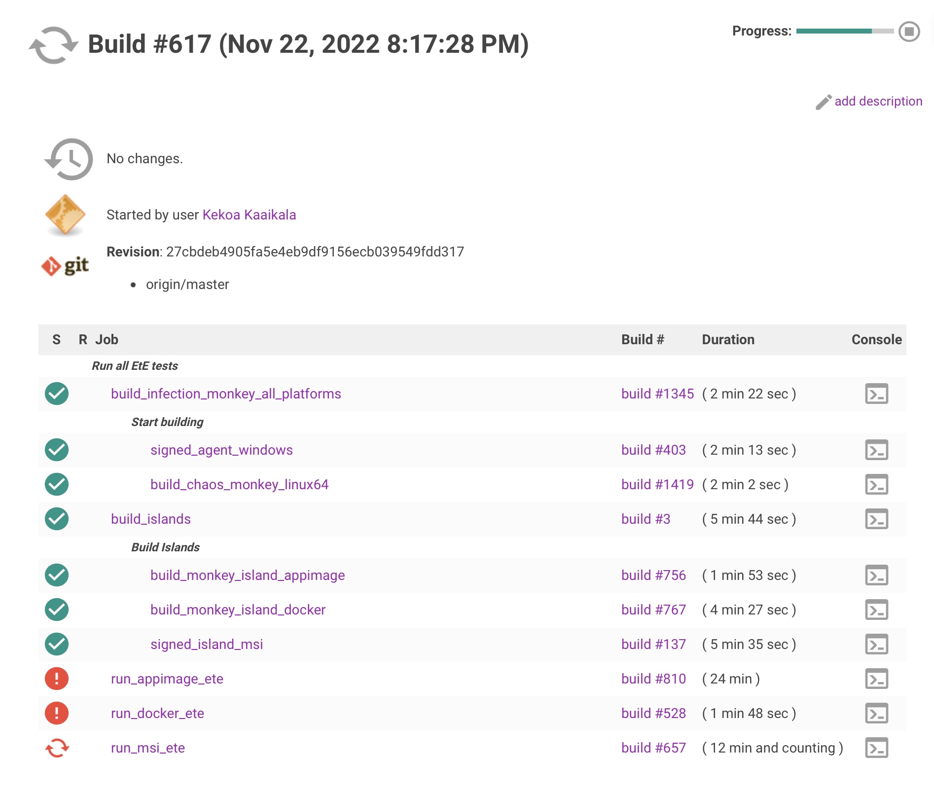Click the Git logo icon

point(66,266)
